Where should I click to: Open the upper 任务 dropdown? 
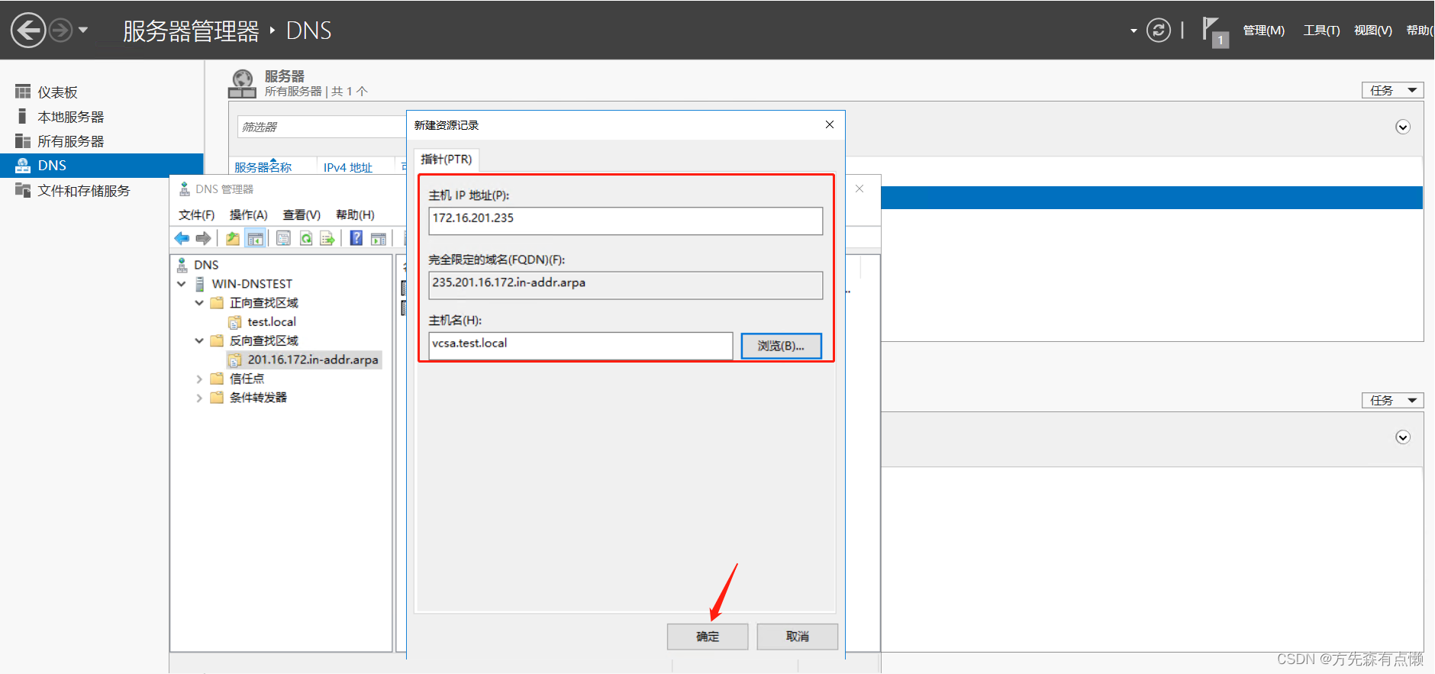(1392, 90)
